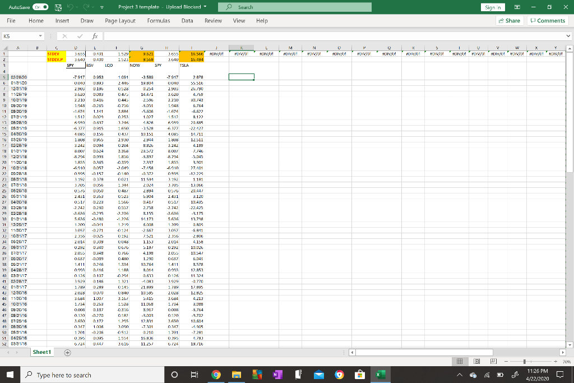Image resolution: width=574 pixels, height=383 pixels.
Task: Launch OneNote from the taskbar
Action: (x=277, y=374)
